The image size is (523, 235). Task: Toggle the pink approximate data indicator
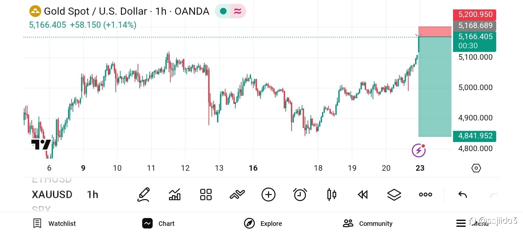pos(238,11)
